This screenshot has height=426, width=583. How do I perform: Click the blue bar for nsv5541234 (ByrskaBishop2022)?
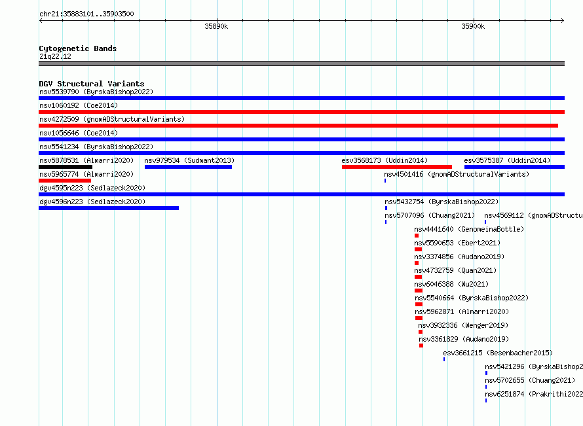(x=301, y=153)
